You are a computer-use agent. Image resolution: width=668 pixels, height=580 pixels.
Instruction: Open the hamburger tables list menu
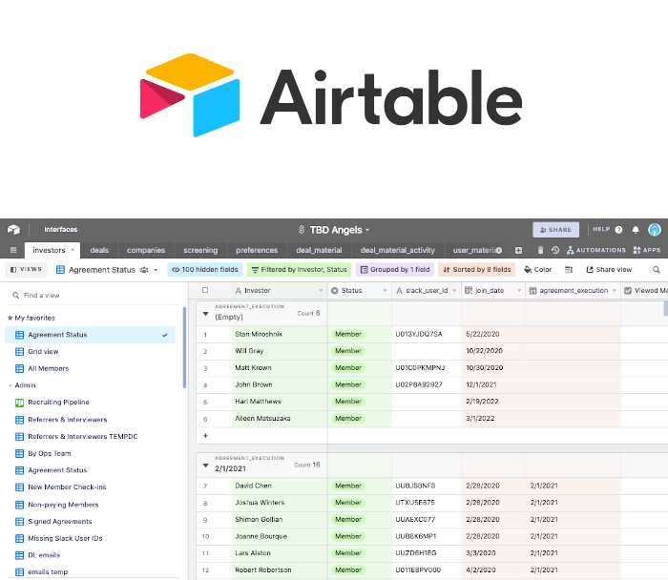13,250
